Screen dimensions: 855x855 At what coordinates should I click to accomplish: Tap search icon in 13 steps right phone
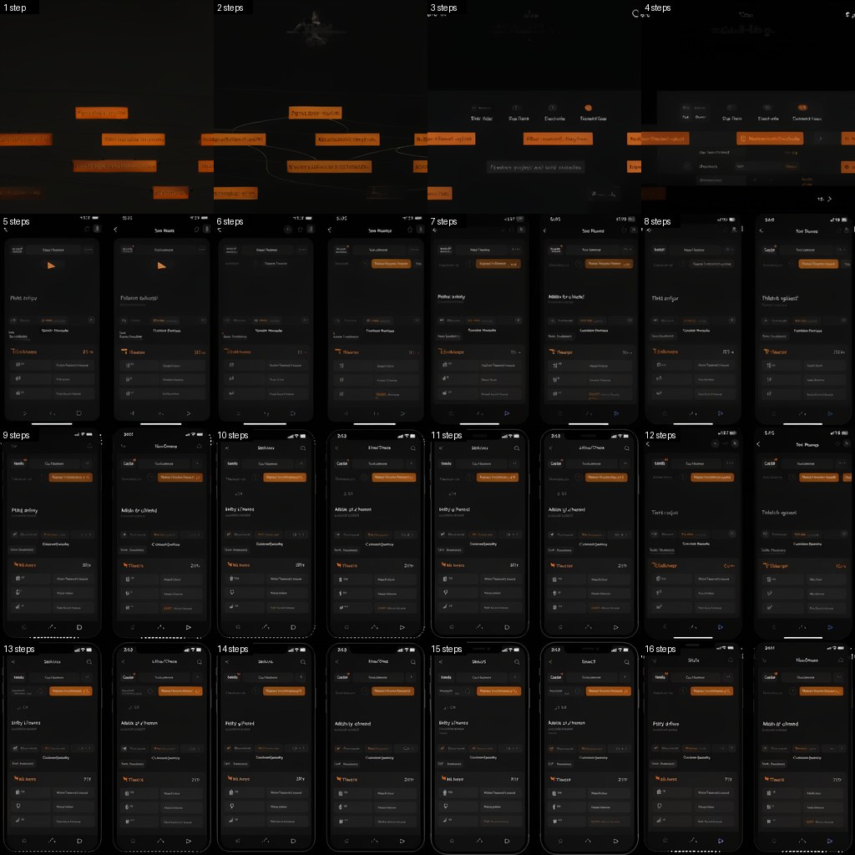click(199, 662)
